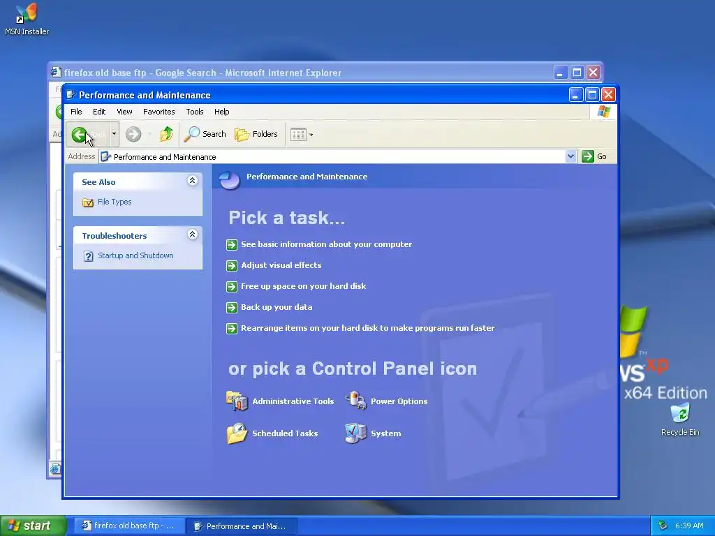The width and height of the screenshot is (715, 536).
Task: Click arrow icon beside See basic information
Action: 232,245
